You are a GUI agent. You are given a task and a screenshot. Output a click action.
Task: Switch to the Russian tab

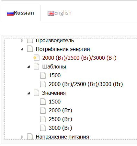pos(21,13)
